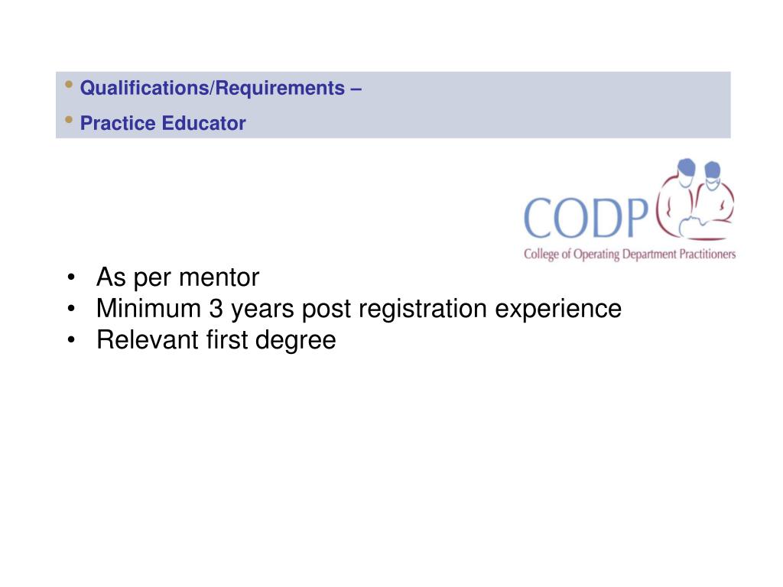
Task: Click the patient figure in CODP logo
Action: coord(703,227)
